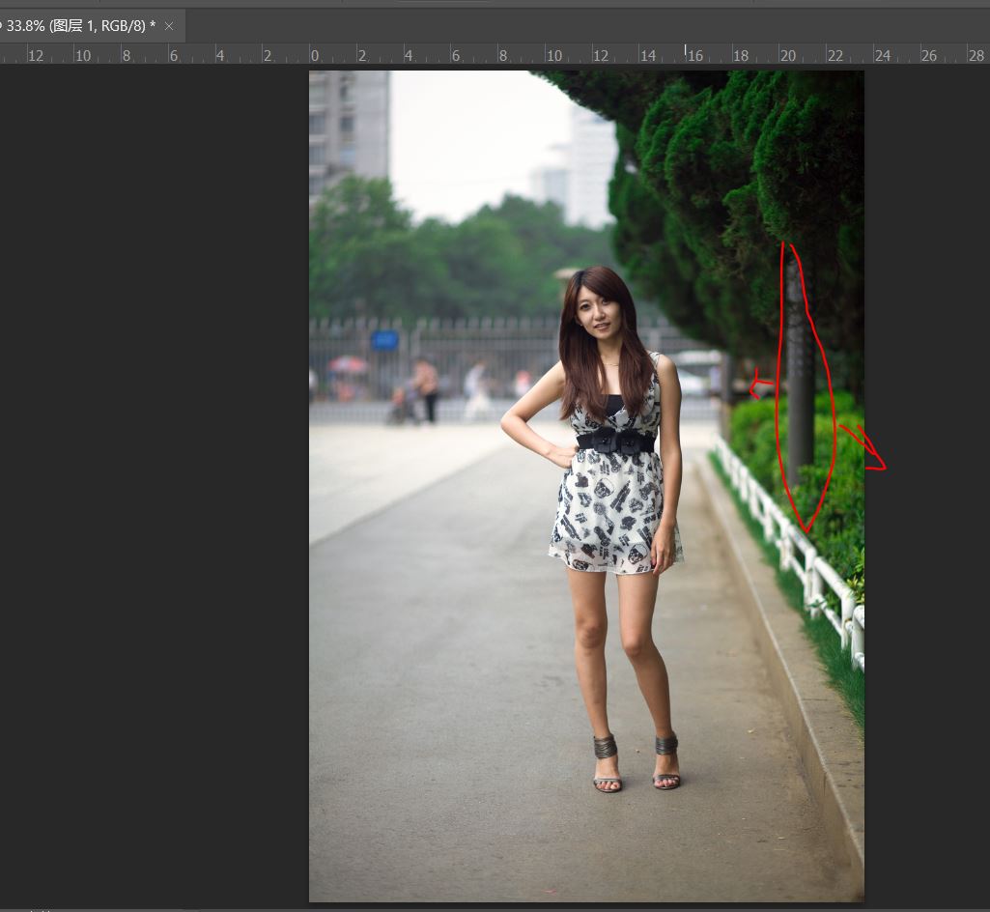This screenshot has width=990, height=912.
Task: Click the empty pasteboard left of canvas
Action: [155, 483]
